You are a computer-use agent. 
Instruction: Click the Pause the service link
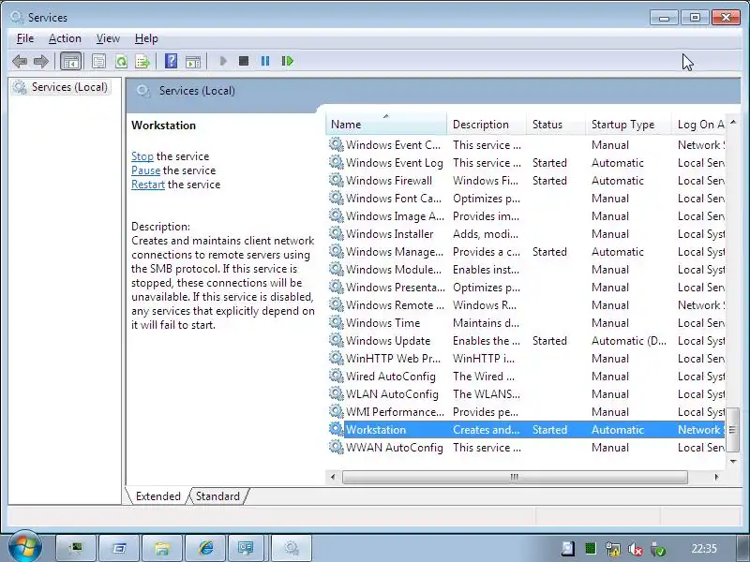[146, 170]
